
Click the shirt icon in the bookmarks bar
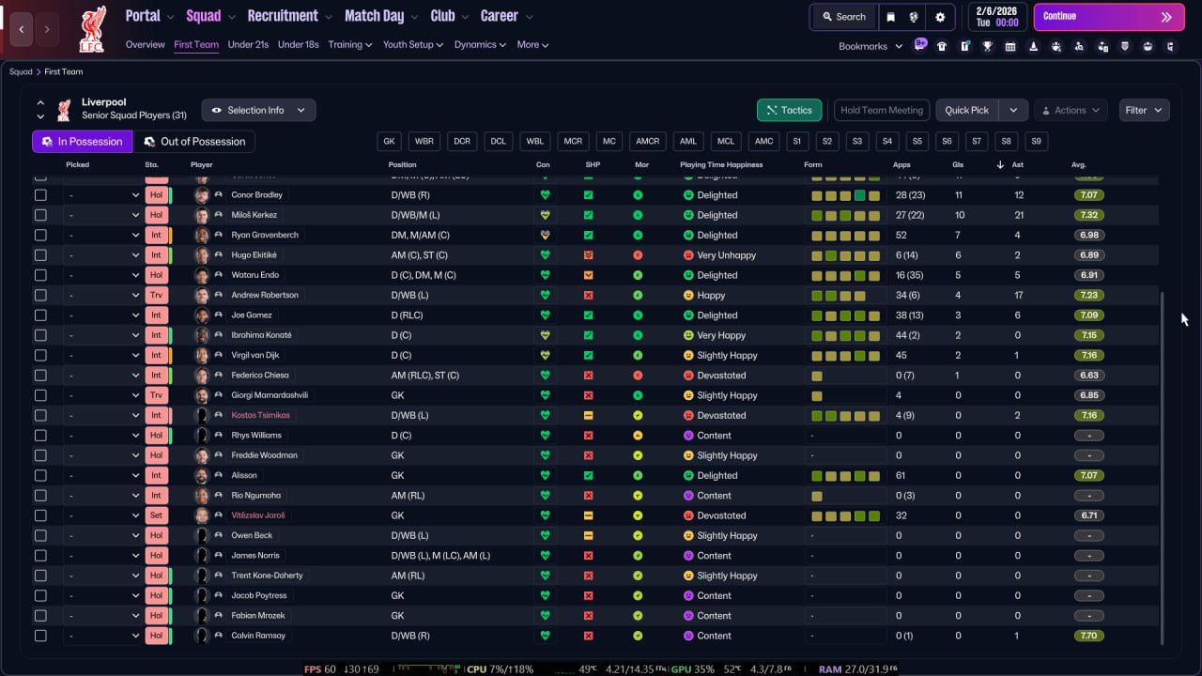942,46
